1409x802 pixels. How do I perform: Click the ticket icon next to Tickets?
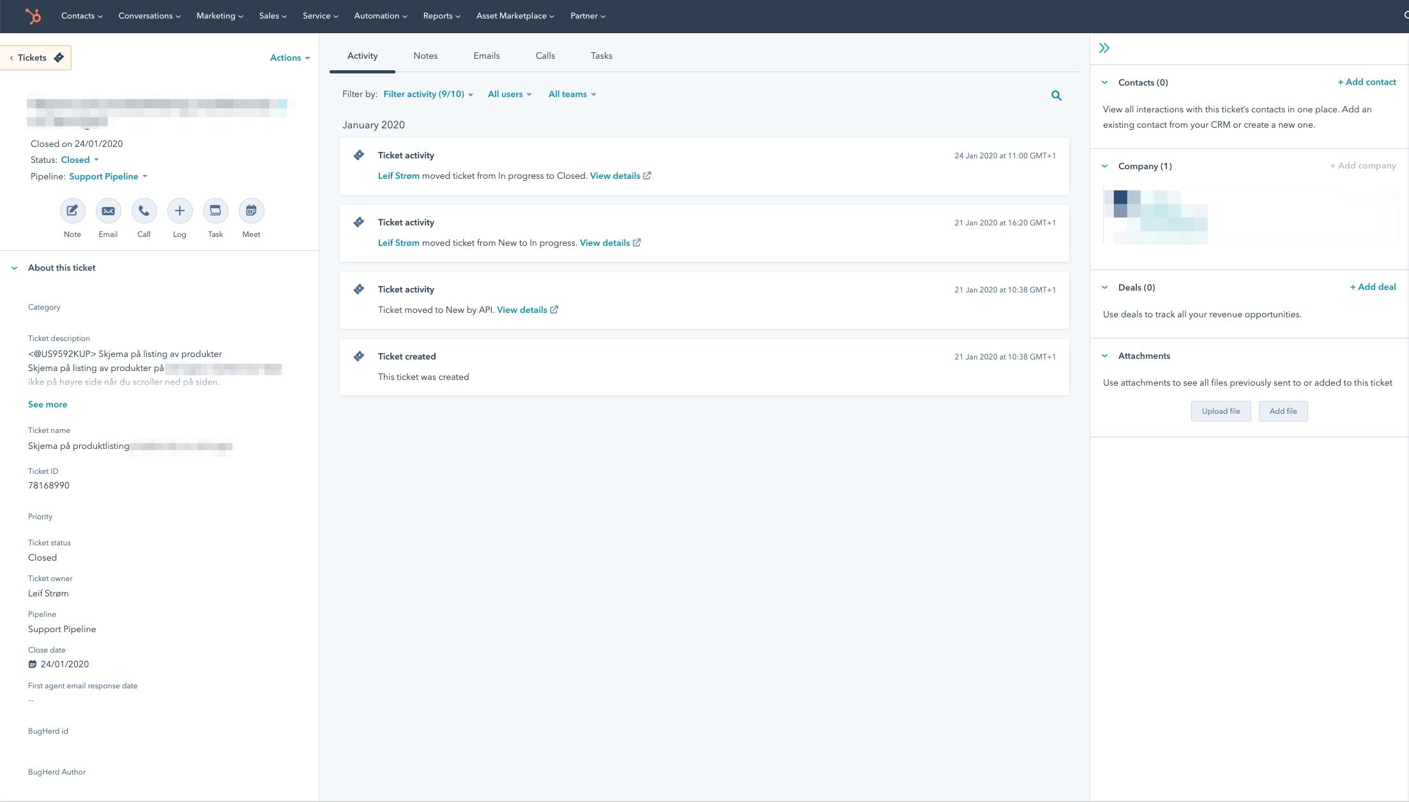pos(59,57)
